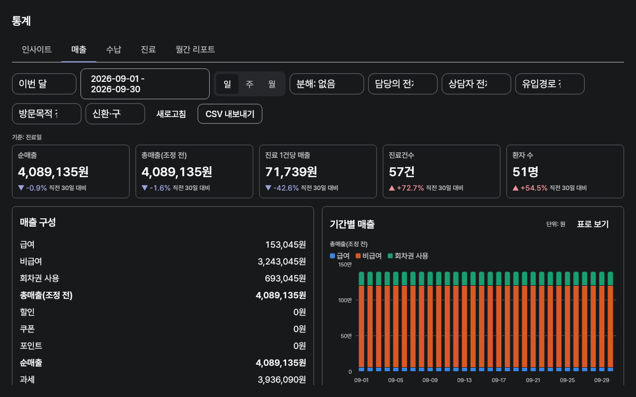Click the up triangle on 환자 수 card
Viewport: 636px width, 397px height.
pos(516,188)
